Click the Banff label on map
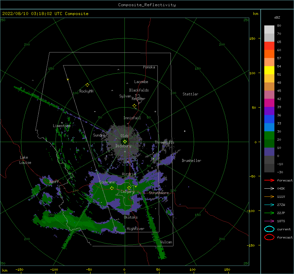This screenshot has width=294, height=274. click(54, 181)
